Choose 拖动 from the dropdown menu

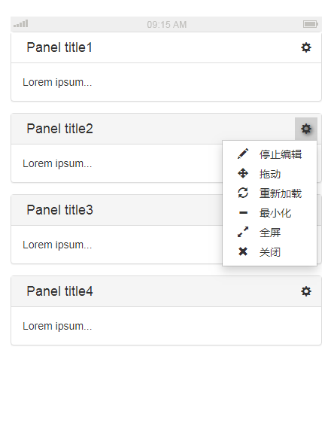click(x=270, y=174)
